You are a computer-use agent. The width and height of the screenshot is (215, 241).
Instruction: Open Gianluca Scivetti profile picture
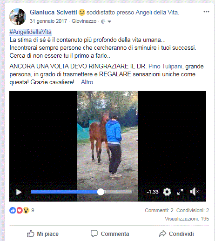[18, 17]
